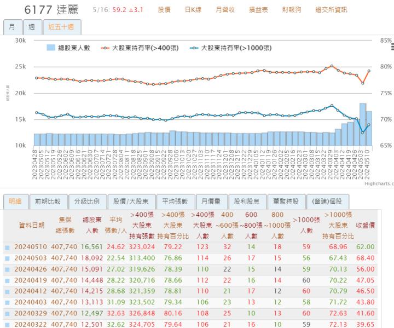Click the blue square icon in row 20240419
Screen dimensions: 394x328
[x=7, y=281]
